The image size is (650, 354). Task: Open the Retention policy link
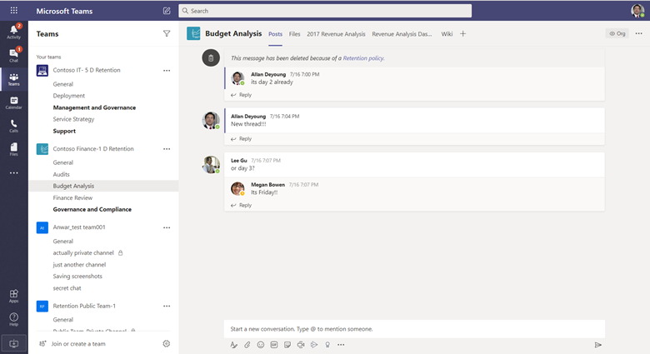[363, 58]
